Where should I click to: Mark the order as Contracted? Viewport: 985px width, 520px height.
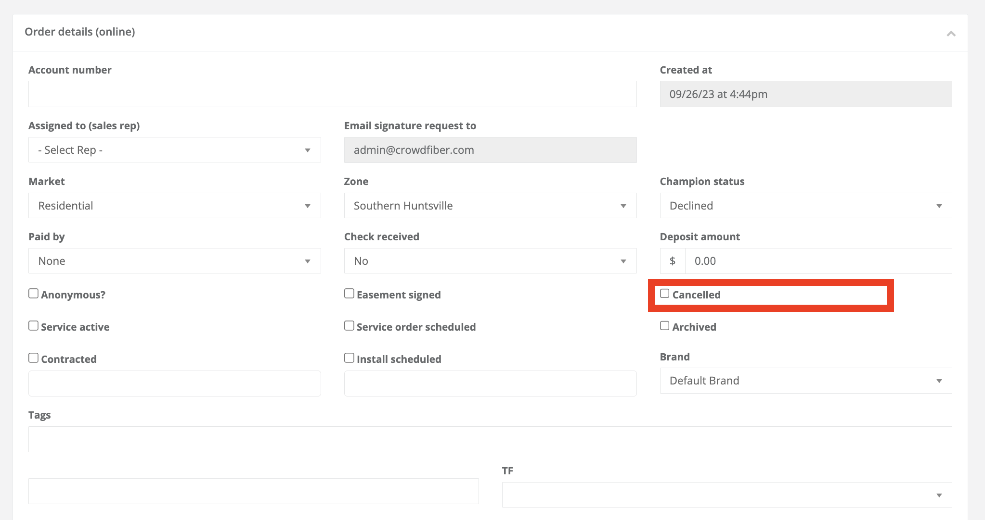click(x=33, y=358)
